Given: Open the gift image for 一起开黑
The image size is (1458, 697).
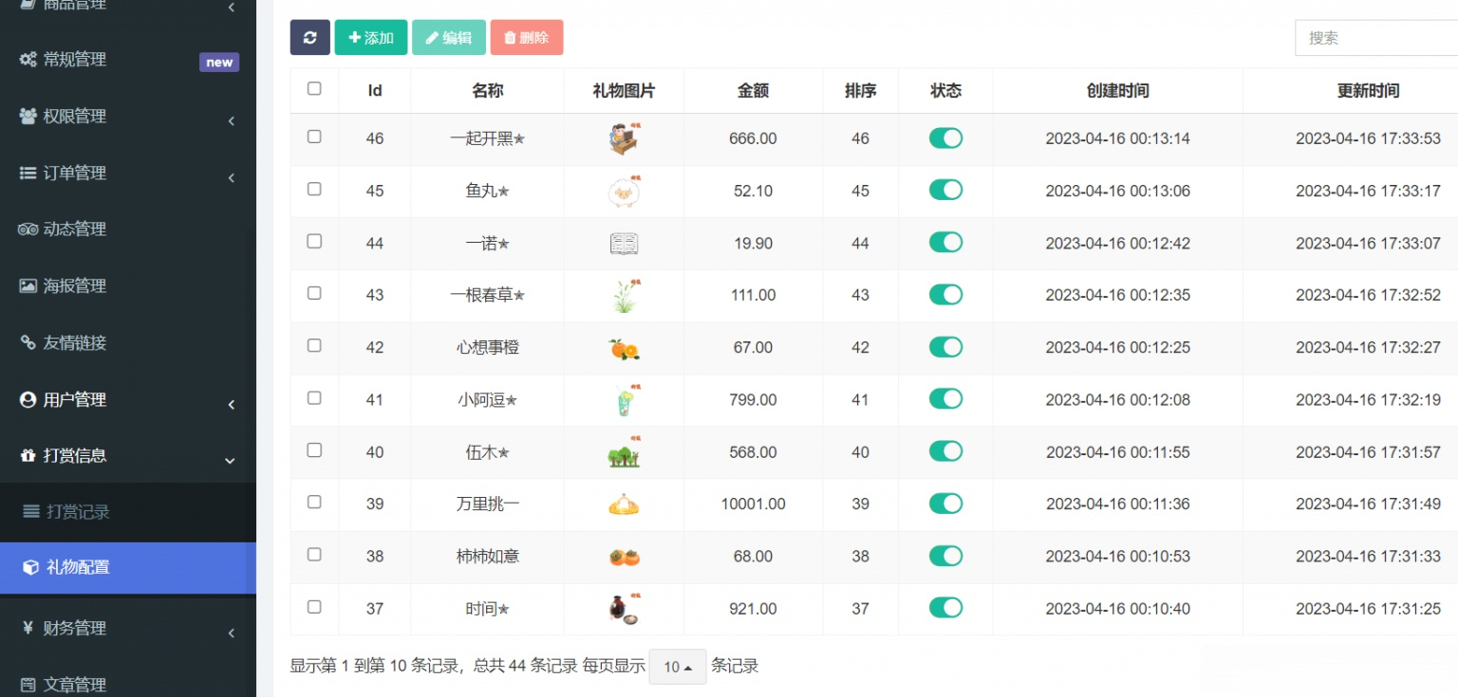Looking at the screenshot, I should tap(624, 139).
